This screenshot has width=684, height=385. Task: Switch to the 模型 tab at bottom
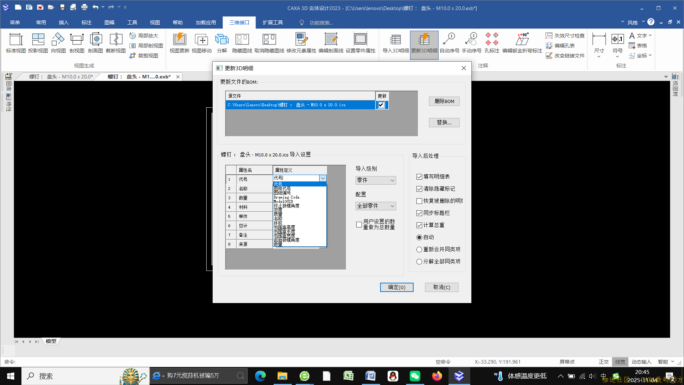[x=51, y=341]
